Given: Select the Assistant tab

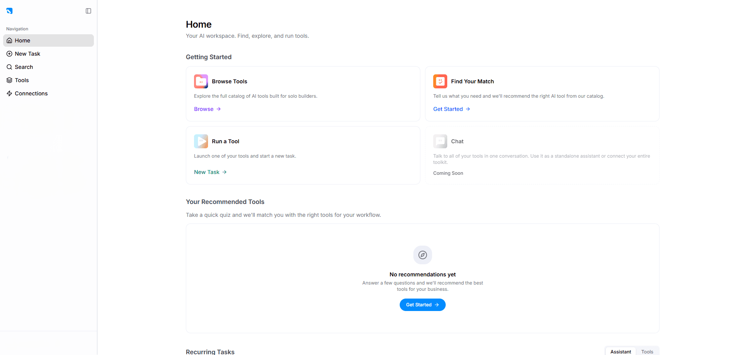Looking at the screenshot, I should 620,351.
